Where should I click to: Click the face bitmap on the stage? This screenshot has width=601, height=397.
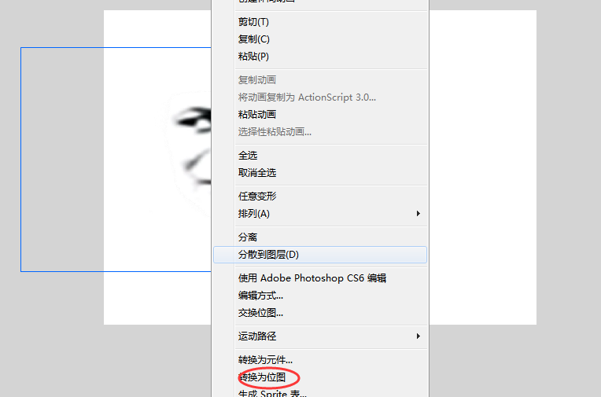point(186,153)
